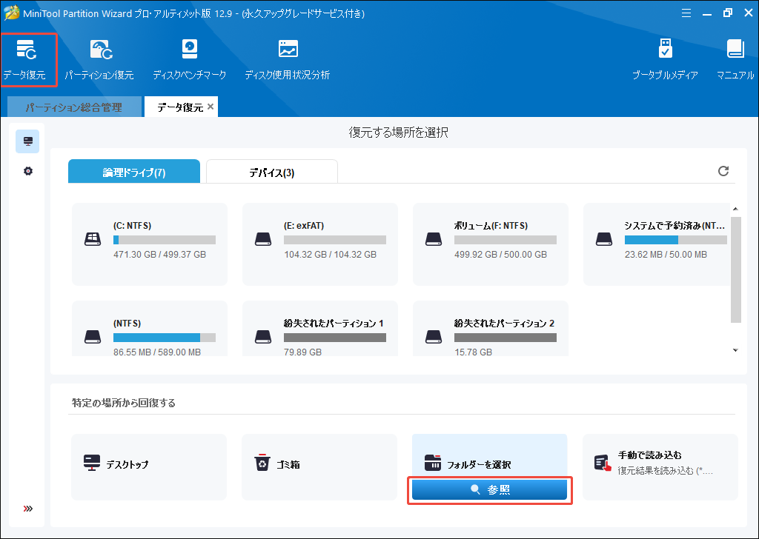Select the データ復元 tab
The height and width of the screenshot is (539, 759).
click(180, 107)
